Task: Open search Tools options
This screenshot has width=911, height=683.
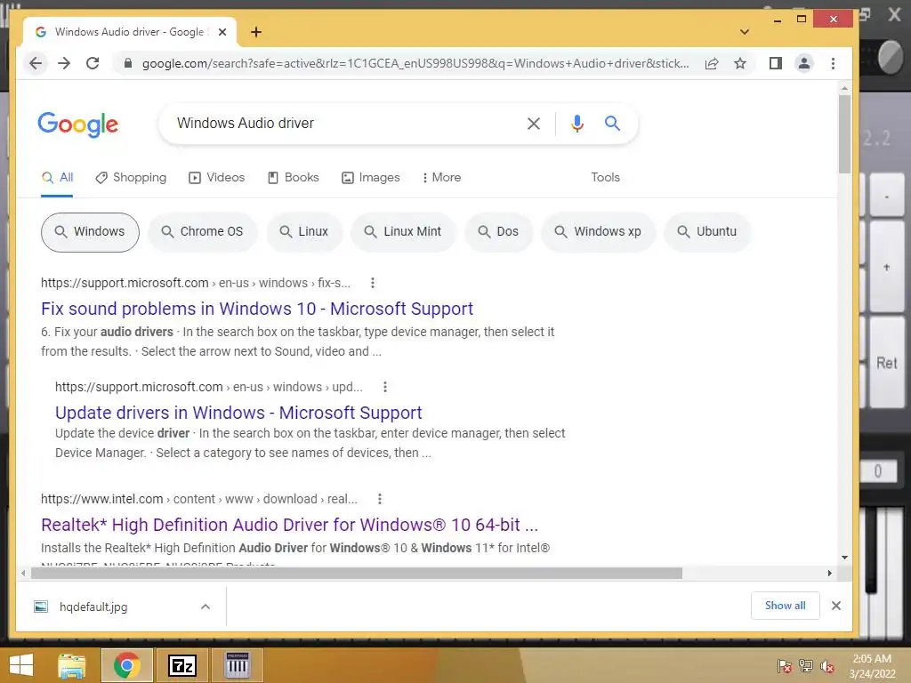Action: (605, 178)
